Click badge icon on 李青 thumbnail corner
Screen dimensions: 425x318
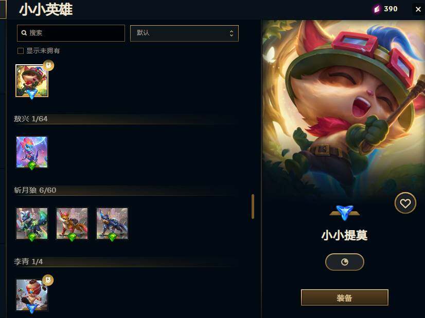(48, 280)
